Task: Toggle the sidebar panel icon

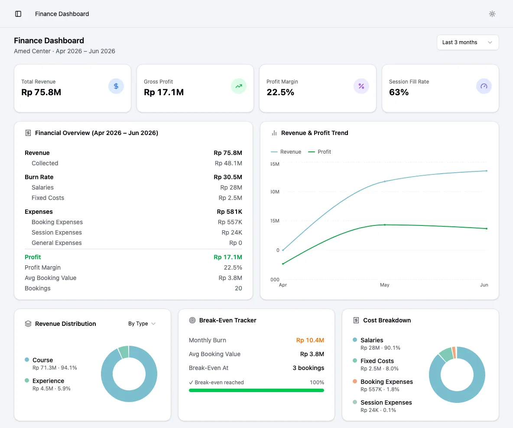Action: coord(18,14)
